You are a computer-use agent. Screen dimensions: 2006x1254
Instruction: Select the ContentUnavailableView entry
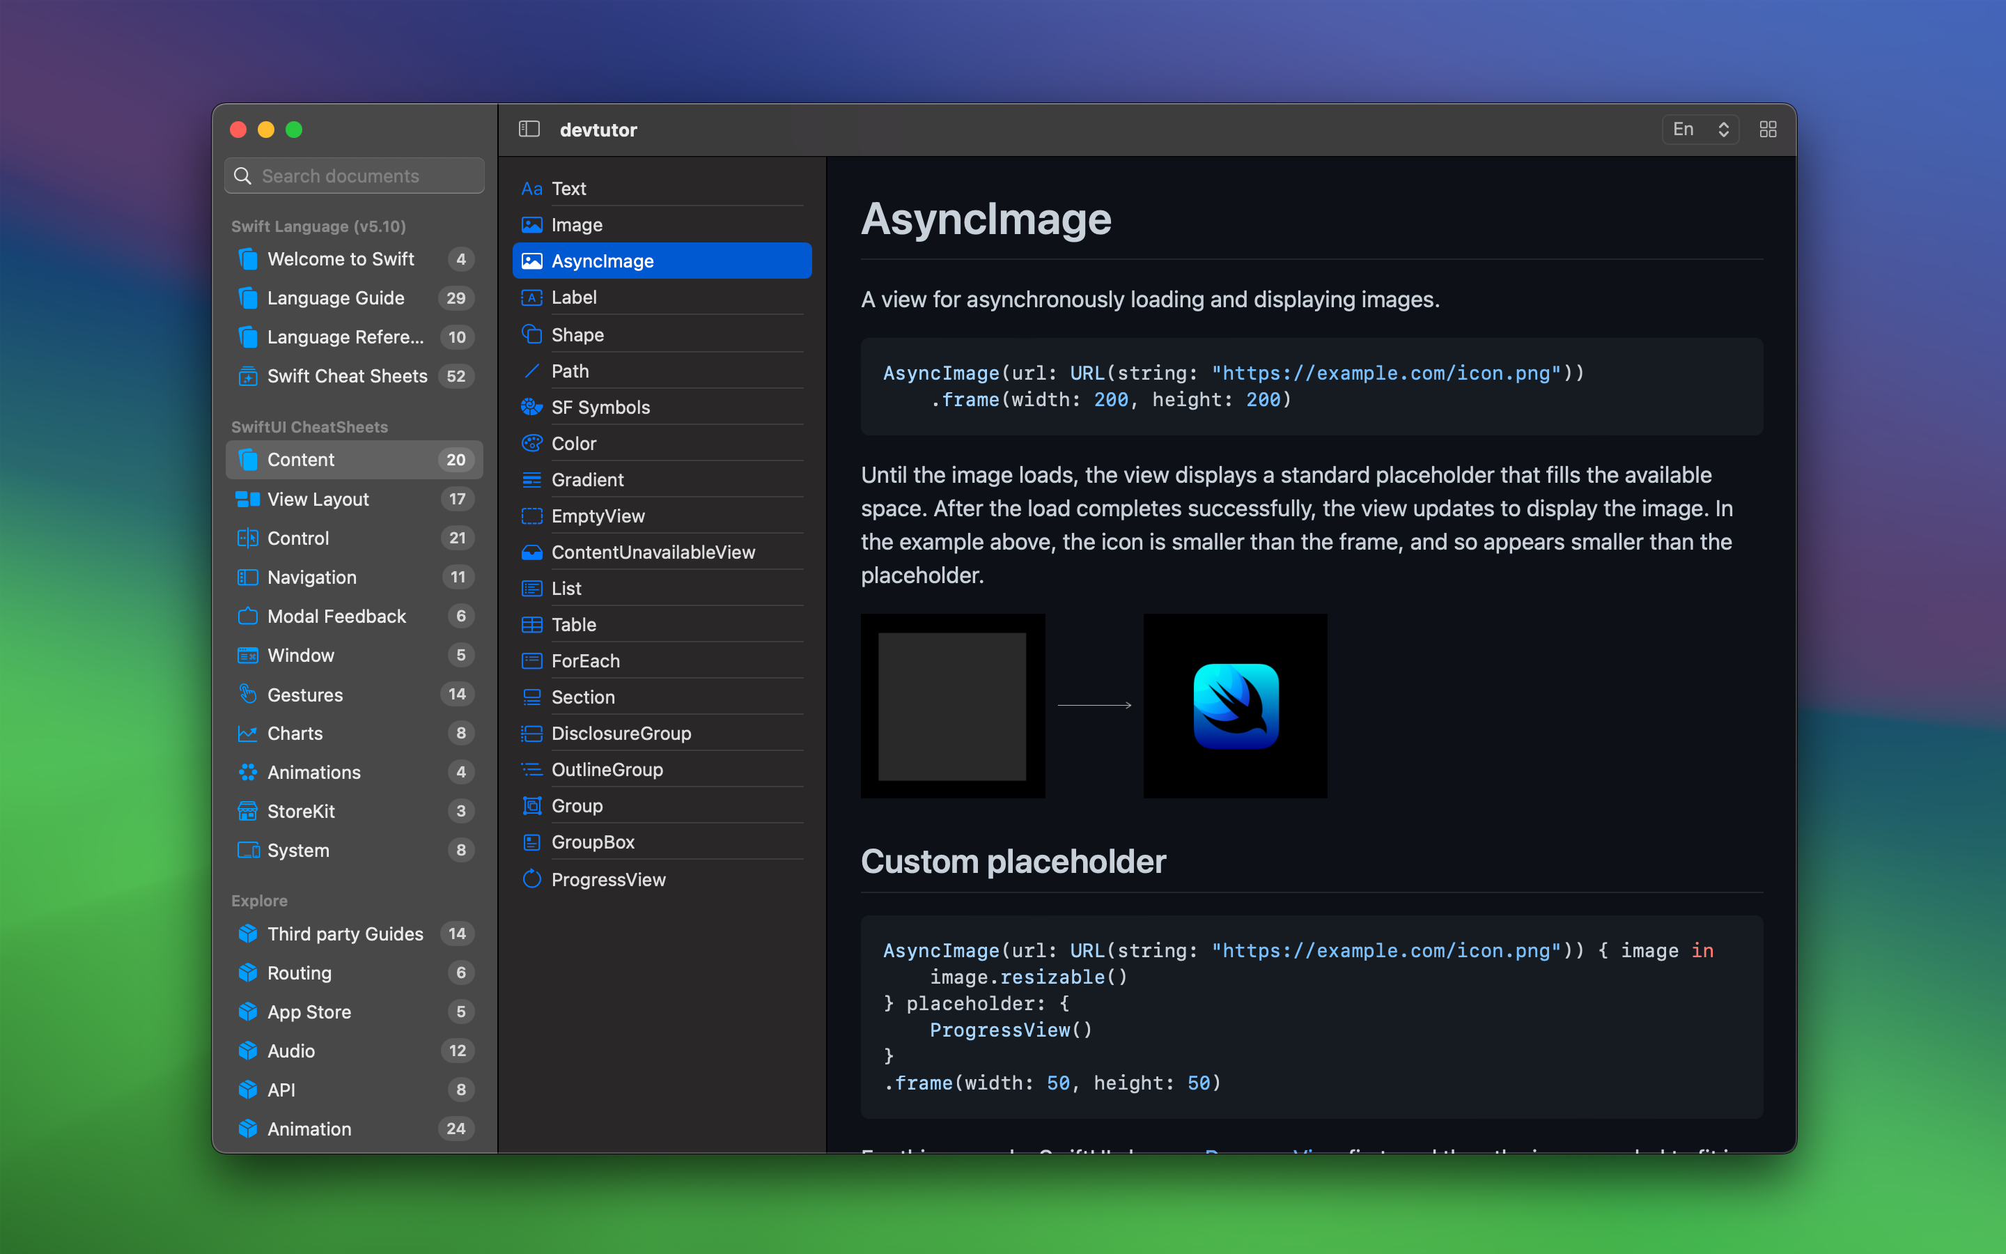click(653, 552)
